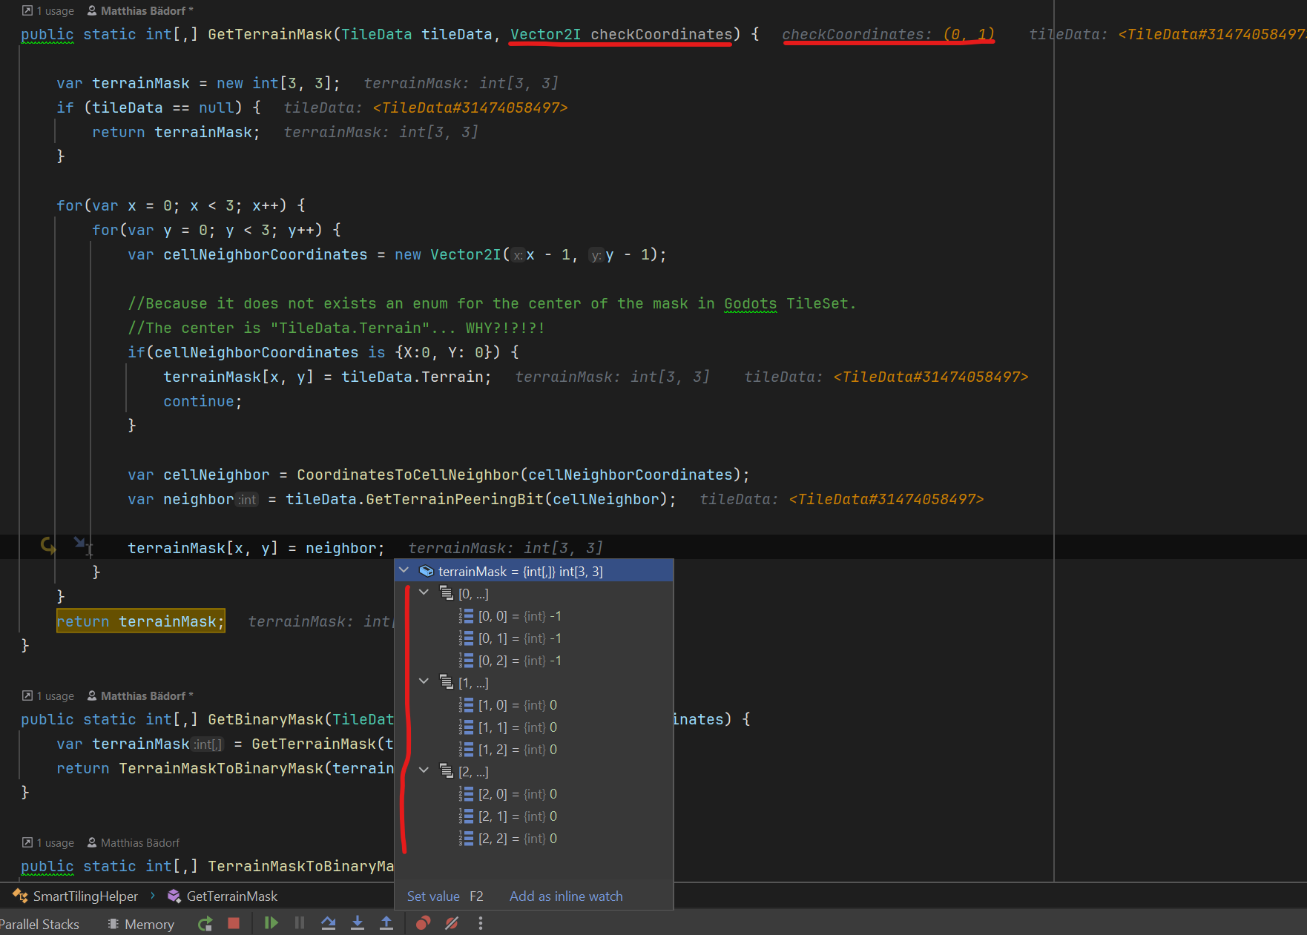Image resolution: width=1307 pixels, height=935 pixels.
Task: Click the TileData orange inline value on top line
Action: coord(1212,34)
